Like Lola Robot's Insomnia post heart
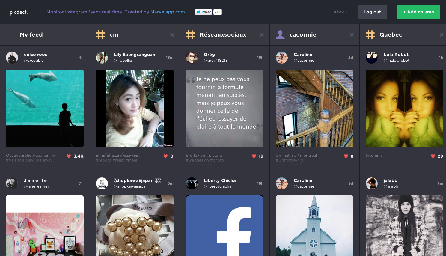The height and width of the screenshot is (256, 446). pos(433,156)
